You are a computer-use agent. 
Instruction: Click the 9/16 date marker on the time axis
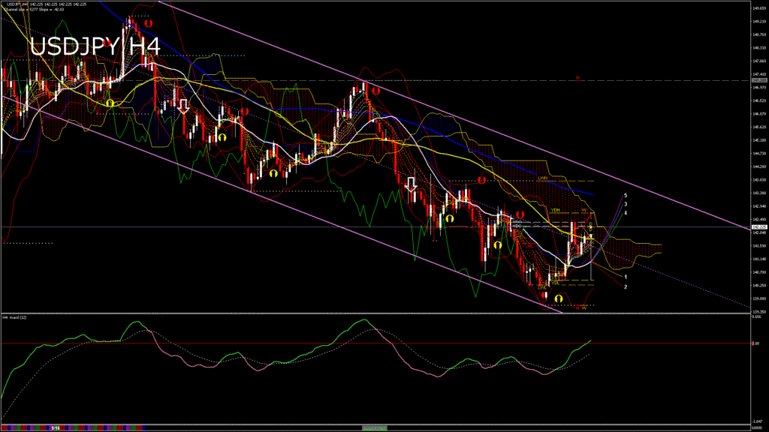pyautogui.click(x=56, y=427)
